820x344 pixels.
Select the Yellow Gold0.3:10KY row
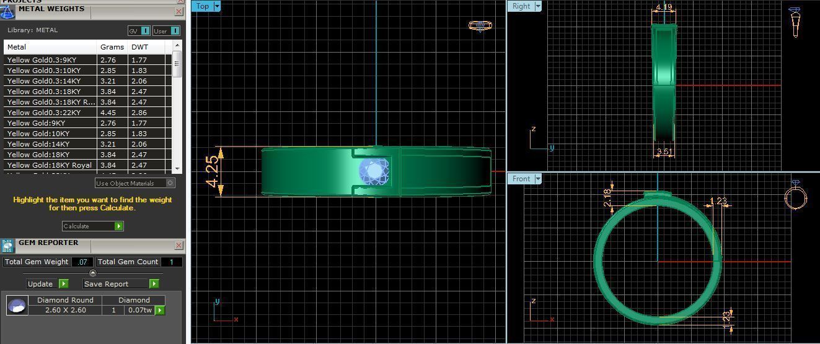click(x=87, y=71)
